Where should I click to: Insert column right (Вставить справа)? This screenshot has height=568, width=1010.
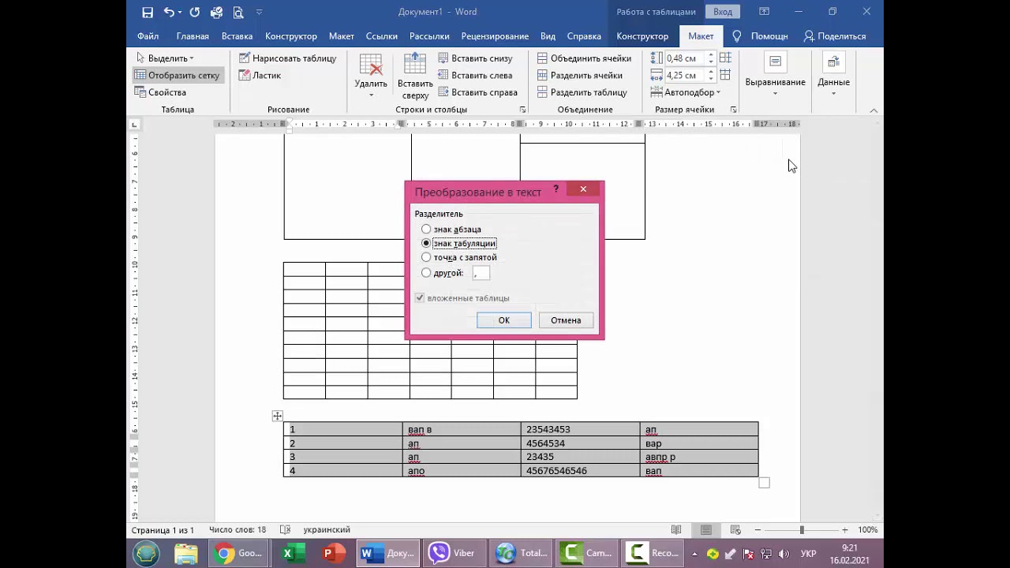click(478, 92)
